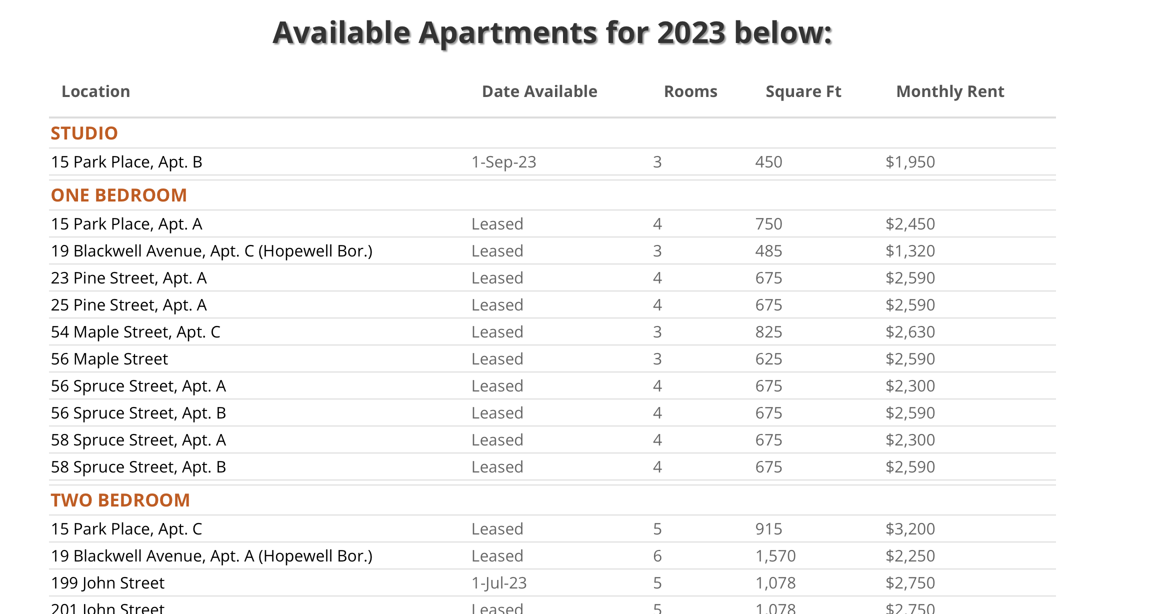Screen dimensions: 1149x614
Task: Click the Location column header
Action: click(x=95, y=91)
